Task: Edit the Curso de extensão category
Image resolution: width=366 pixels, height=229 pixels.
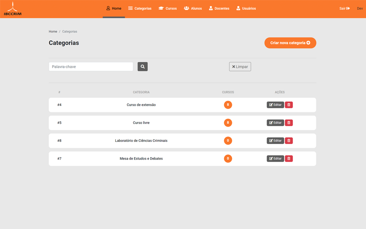Action: (x=275, y=105)
